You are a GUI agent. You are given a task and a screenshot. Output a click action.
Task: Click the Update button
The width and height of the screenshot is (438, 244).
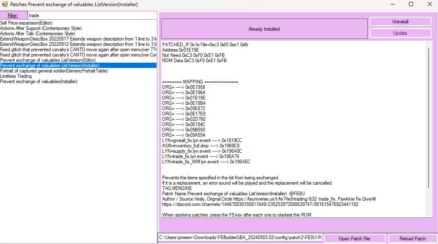coord(400,33)
